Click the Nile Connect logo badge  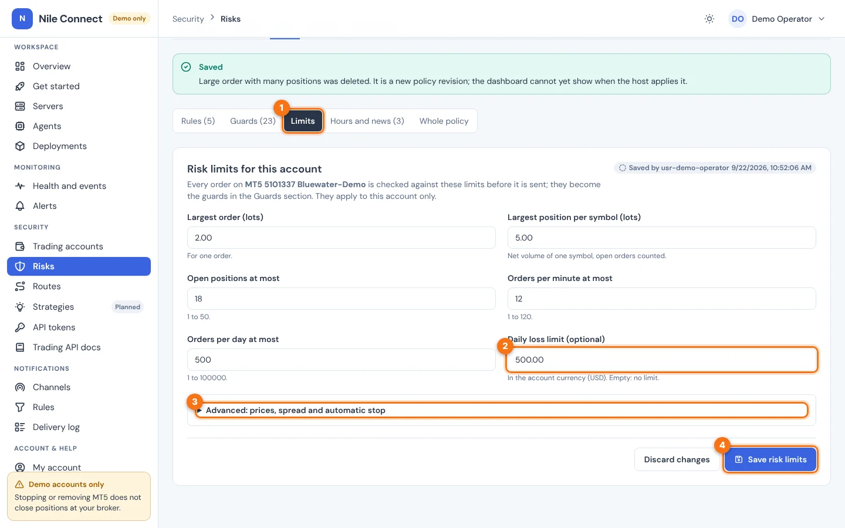[22, 19]
